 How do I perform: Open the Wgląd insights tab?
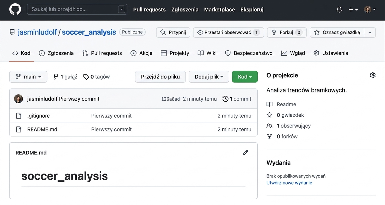click(x=293, y=53)
